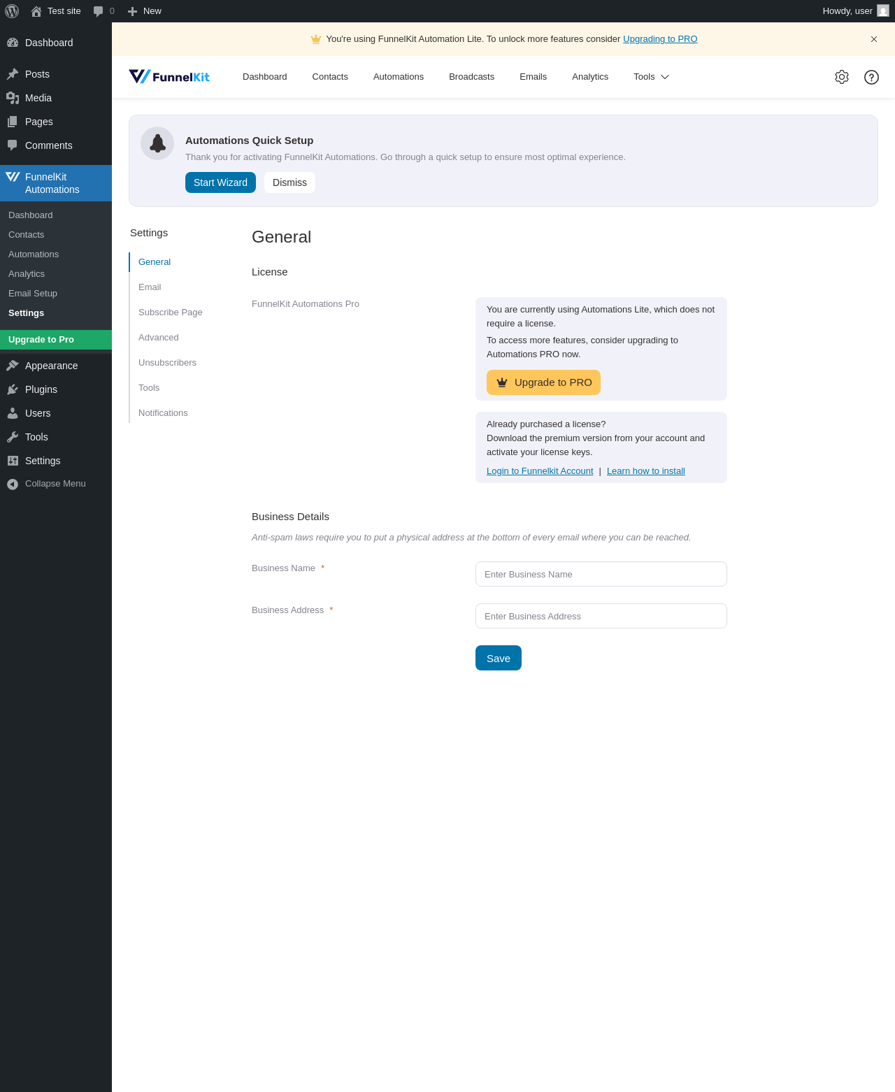Click the Plugins plug icon
The image size is (895, 1092).
coord(13,389)
